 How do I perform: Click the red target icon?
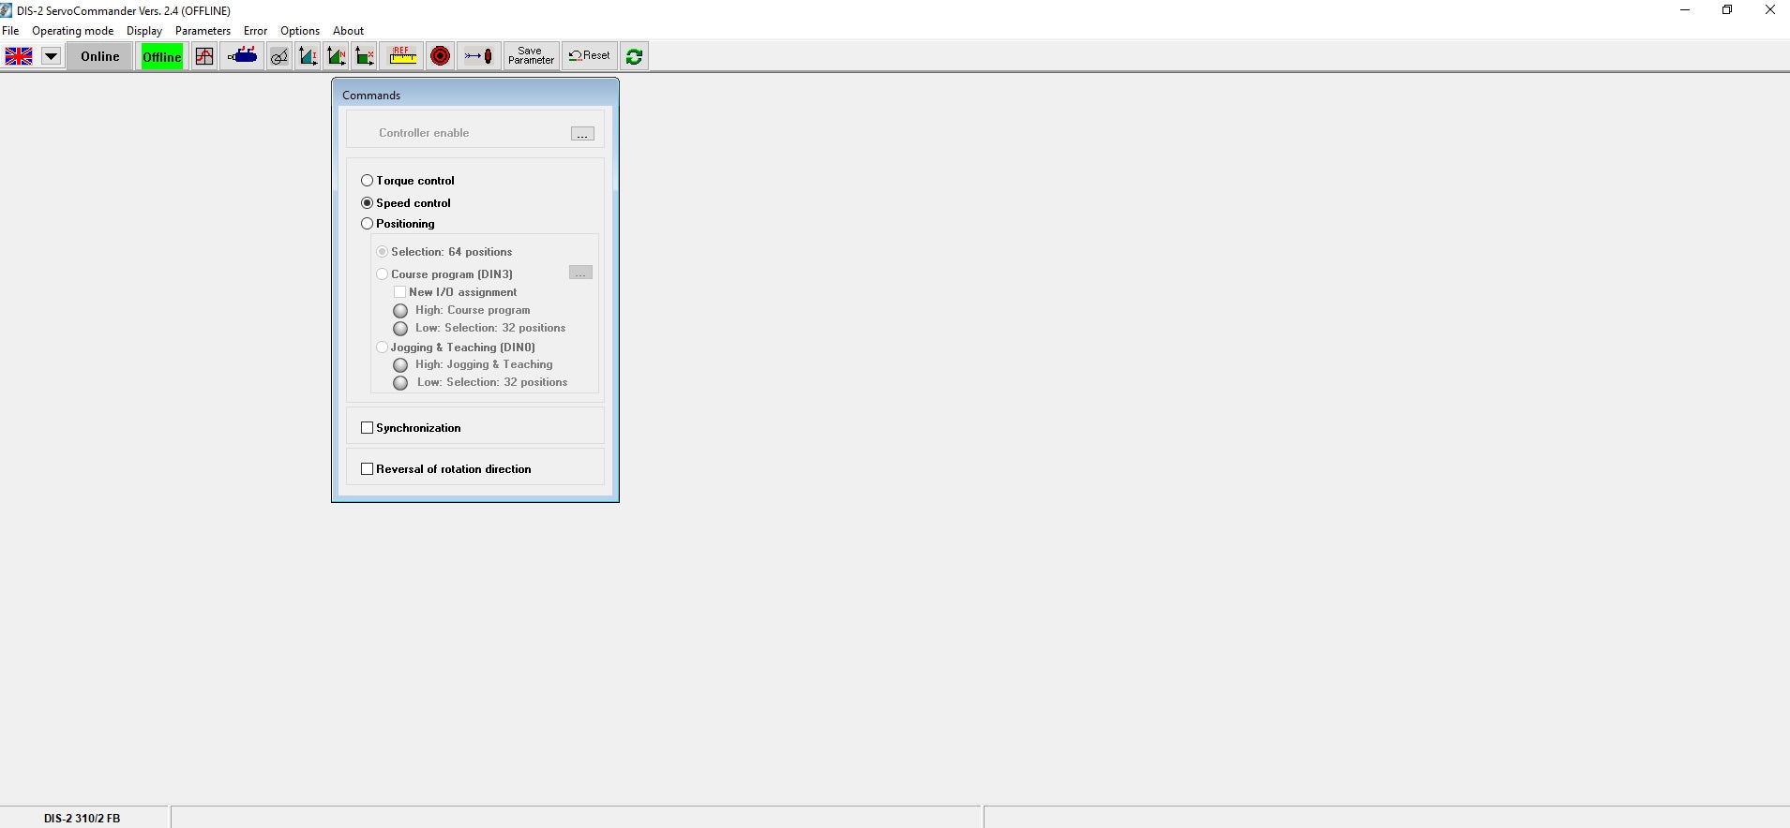[440, 56]
